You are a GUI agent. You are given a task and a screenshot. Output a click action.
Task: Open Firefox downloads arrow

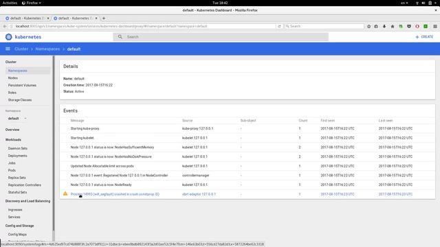[x=384, y=26]
